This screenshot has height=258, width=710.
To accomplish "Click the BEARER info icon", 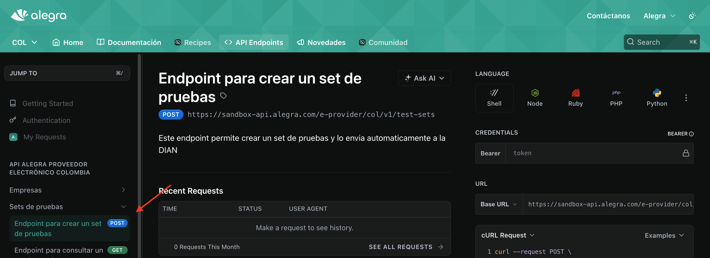I will (x=691, y=134).
